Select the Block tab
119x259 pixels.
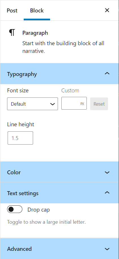(x=37, y=10)
